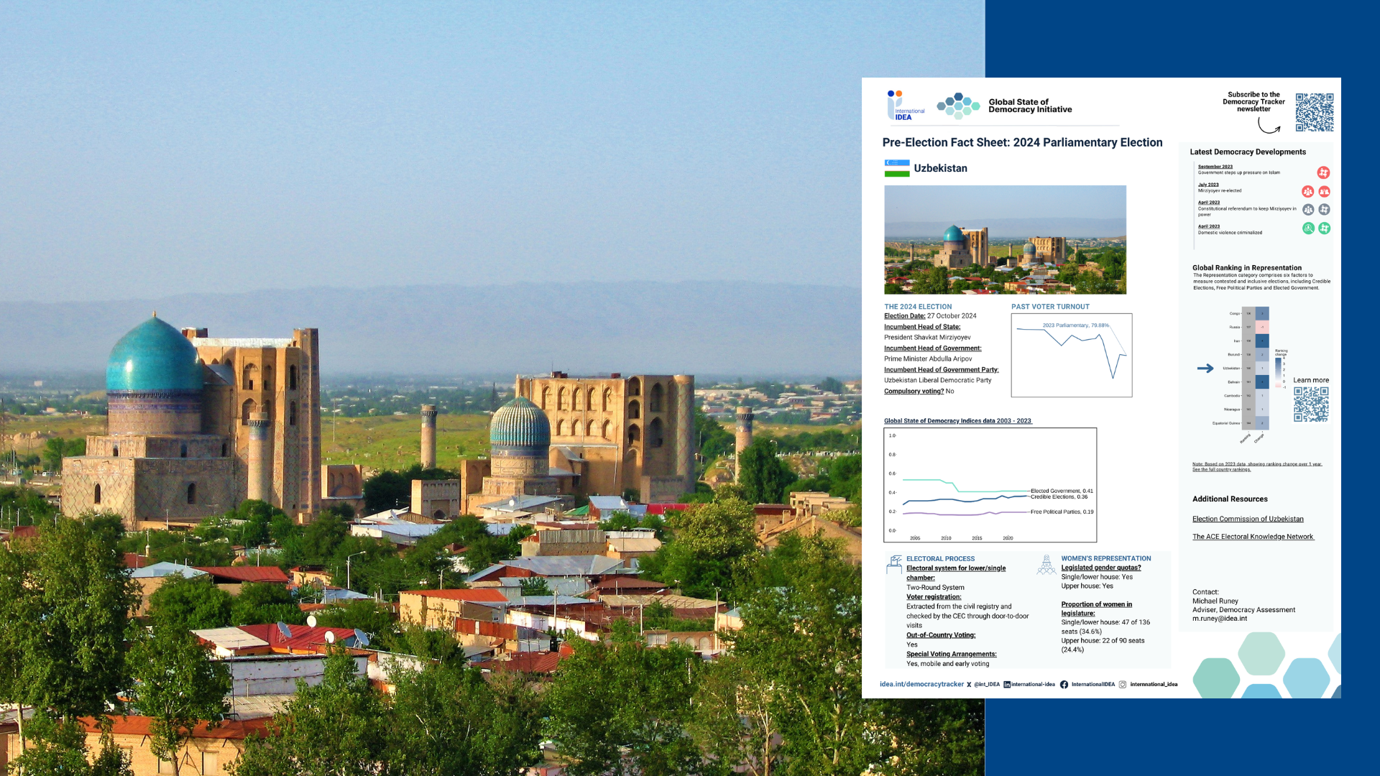Image resolution: width=1380 pixels, height=776 pixels.
Task: Click the InternationalIDEA Facebook handle
Action: click(x=1093, y=685)
